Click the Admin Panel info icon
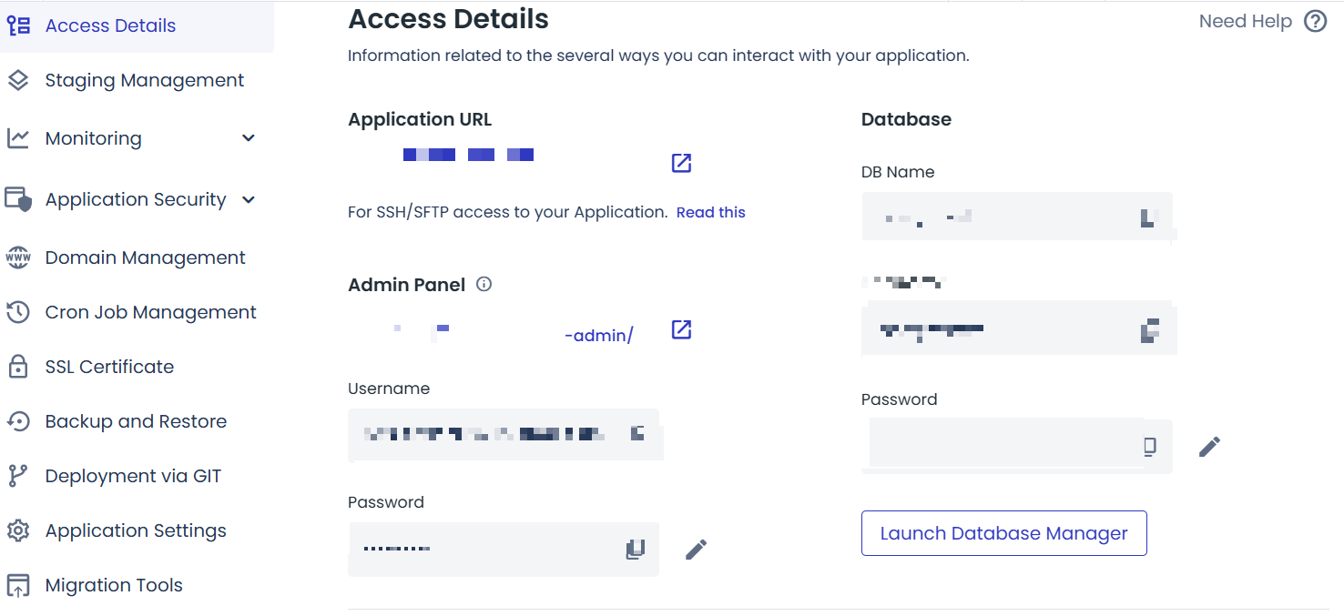 [x=484, y=284]
